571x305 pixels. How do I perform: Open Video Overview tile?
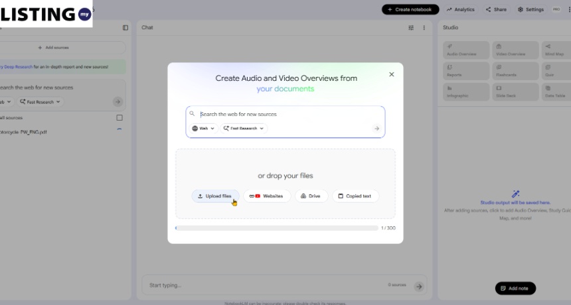(x=515, y=50)
